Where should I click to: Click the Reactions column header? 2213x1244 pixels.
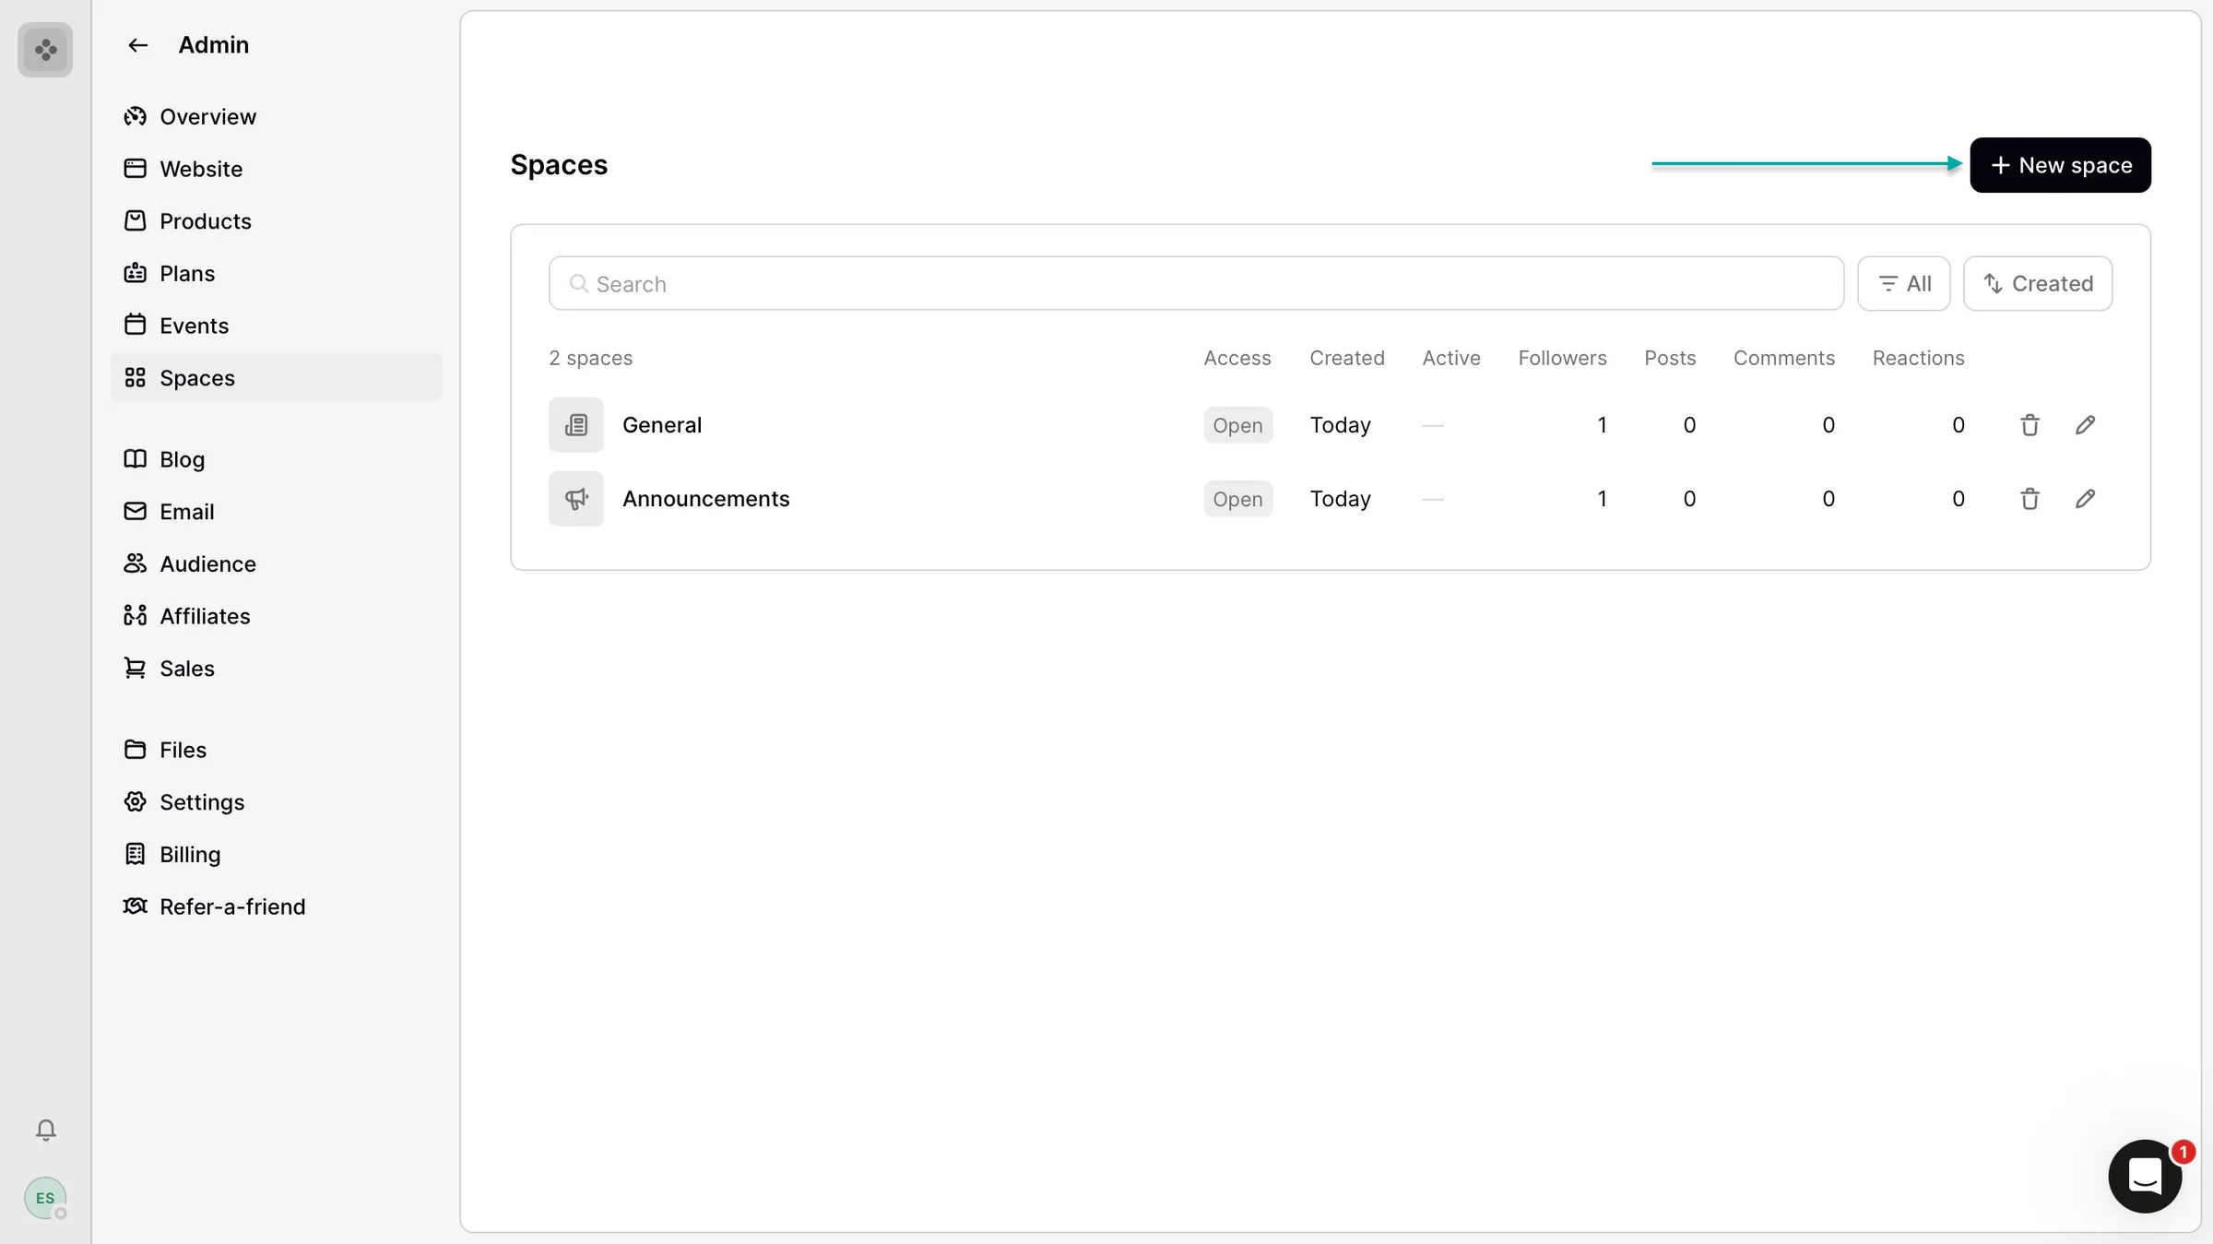[1918, 358]
